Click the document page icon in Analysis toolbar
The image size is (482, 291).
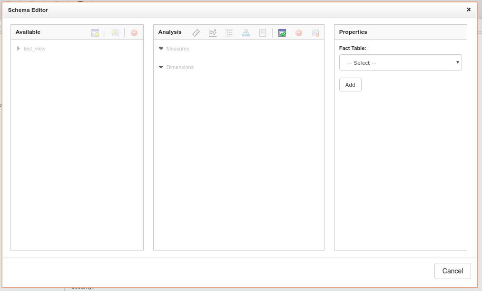point(263,33)
